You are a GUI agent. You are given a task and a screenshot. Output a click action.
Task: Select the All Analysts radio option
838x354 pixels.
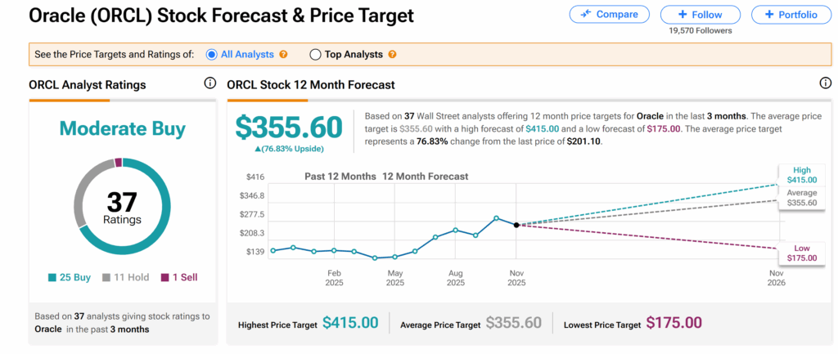pyautogui.click(x=212, y=55)
